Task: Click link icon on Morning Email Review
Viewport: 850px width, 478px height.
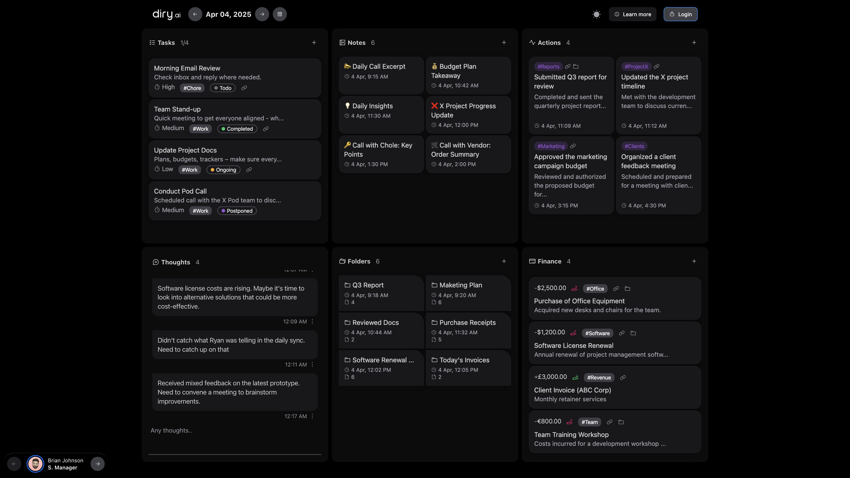Action: click(244, 88)
